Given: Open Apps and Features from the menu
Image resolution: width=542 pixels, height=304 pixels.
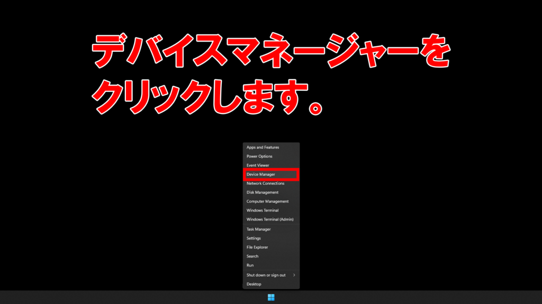Looking at the screenshot, I should 263,147.
